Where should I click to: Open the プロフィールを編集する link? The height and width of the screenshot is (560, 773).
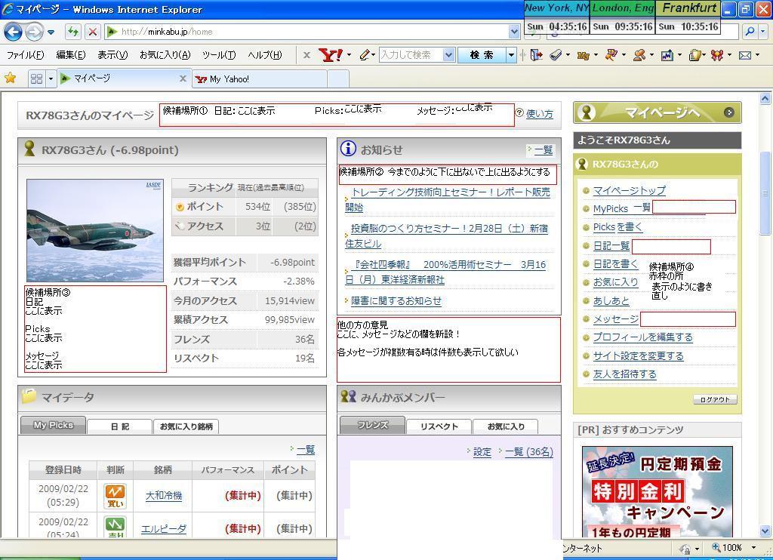(x=642, y=337)
